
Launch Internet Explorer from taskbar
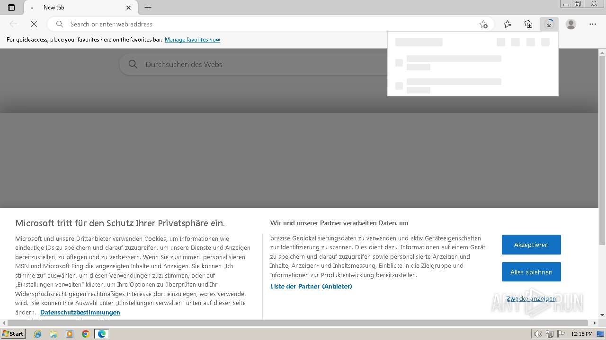(38, 334)
